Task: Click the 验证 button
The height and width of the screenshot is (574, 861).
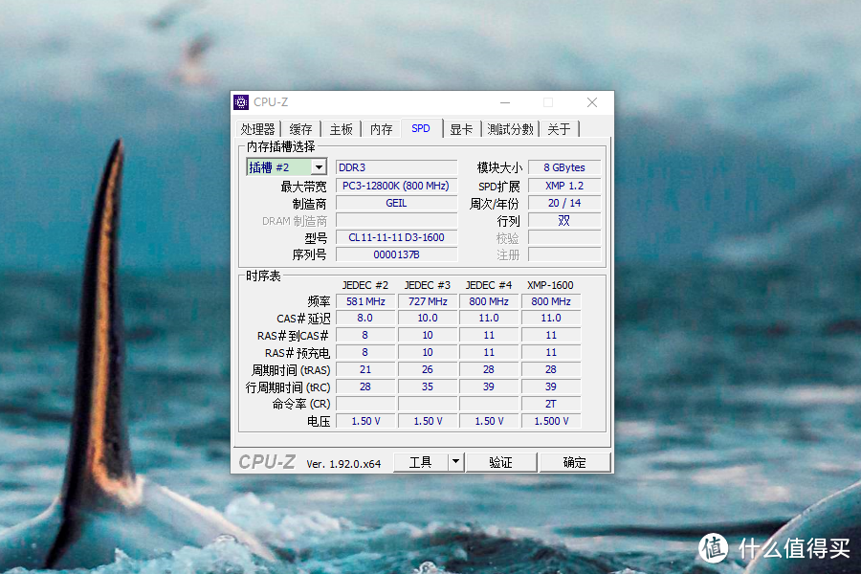Action: coord(500,462)
